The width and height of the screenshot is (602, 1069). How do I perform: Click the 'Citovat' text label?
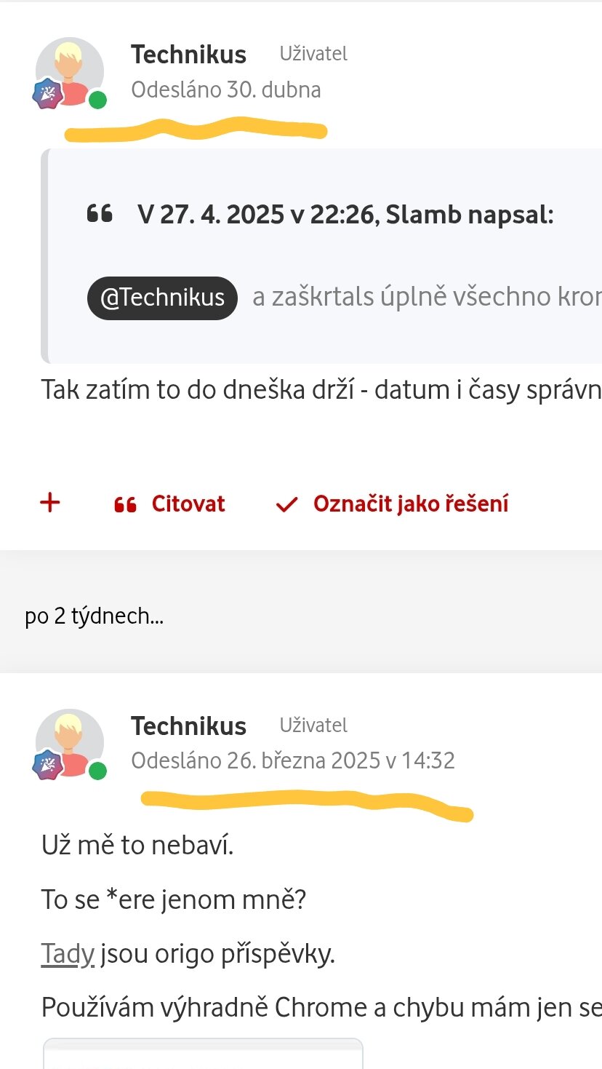[188, 504]
